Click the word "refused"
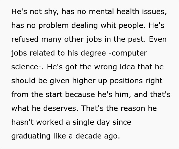179x149 pixels. click(x=25, y=39)
